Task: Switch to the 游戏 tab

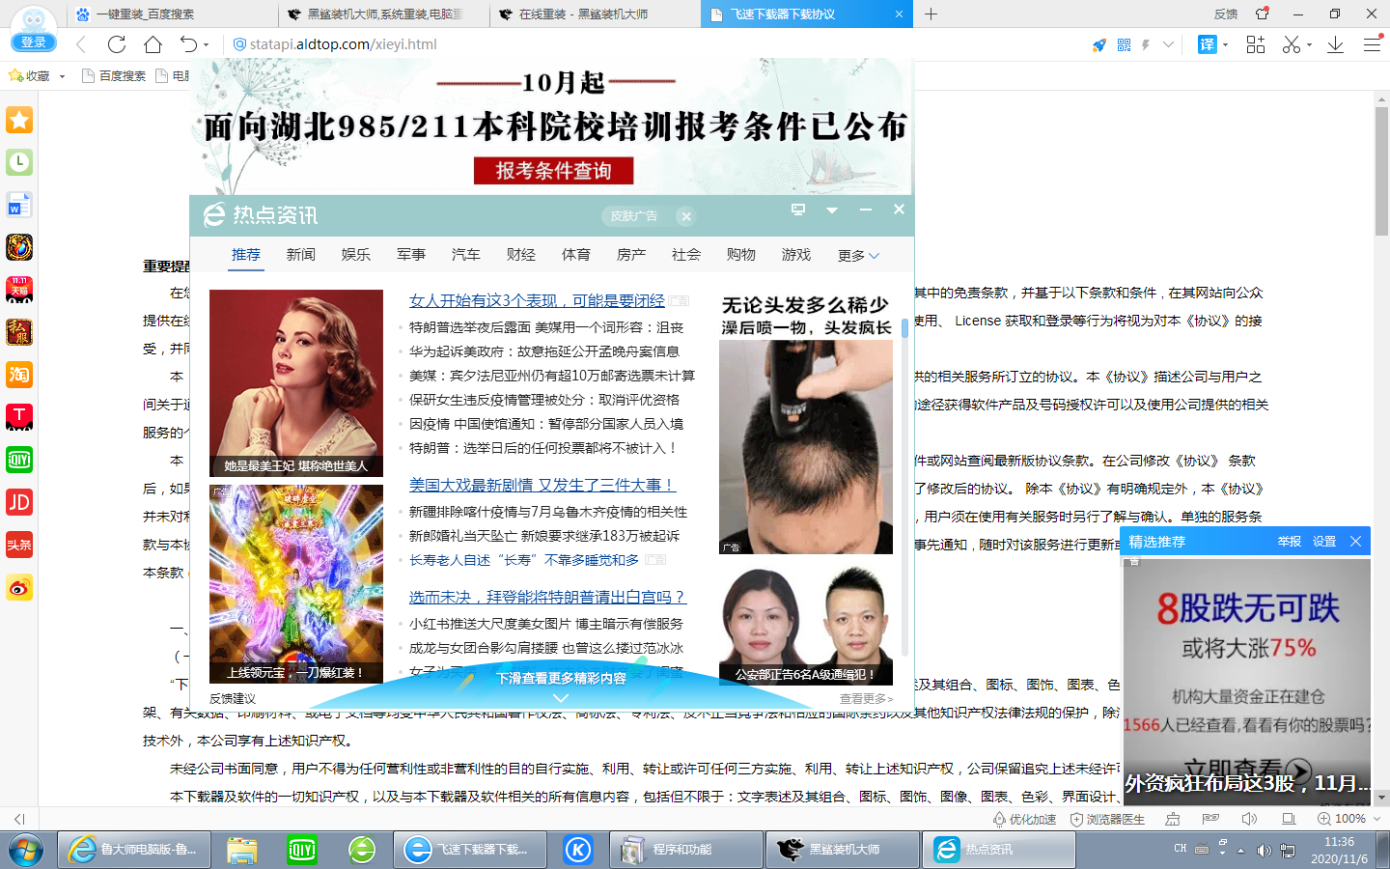Action: pyautogui.click(x=795, y=255)
